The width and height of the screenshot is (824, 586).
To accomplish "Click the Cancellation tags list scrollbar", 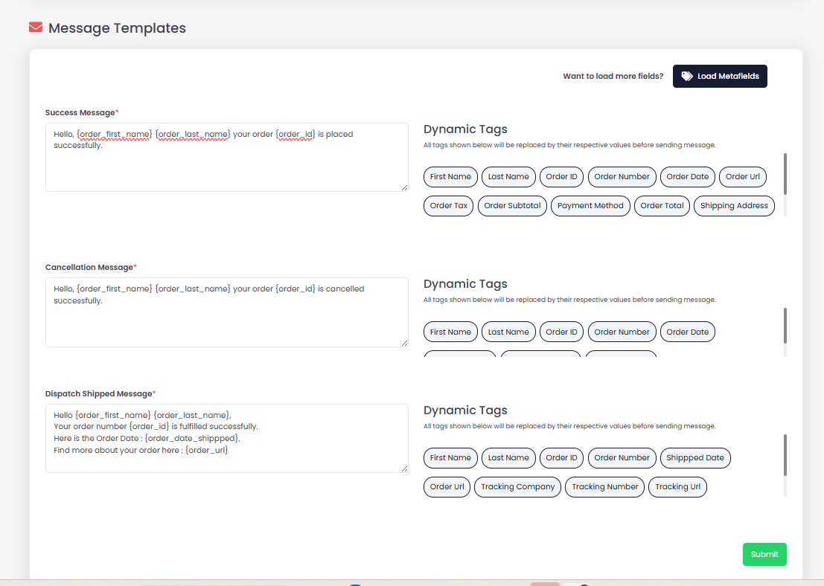I will (x=785, y=326).
